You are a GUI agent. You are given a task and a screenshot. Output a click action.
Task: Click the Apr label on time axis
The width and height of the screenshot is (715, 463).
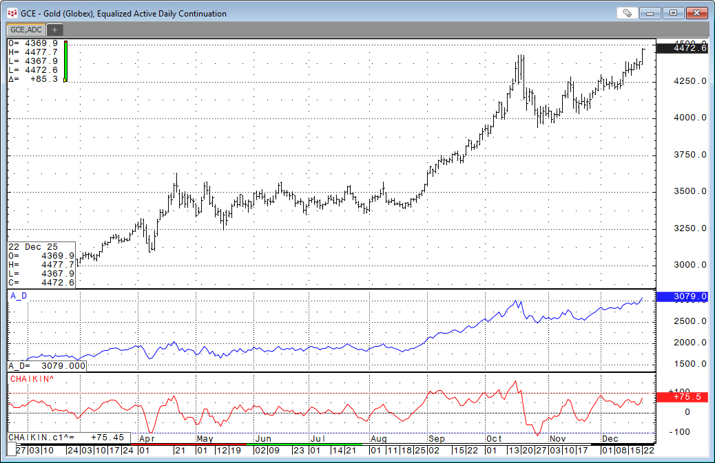coord(146,438)
